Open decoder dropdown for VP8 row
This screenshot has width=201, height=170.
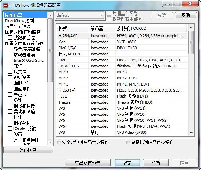[x=102, y=132]
